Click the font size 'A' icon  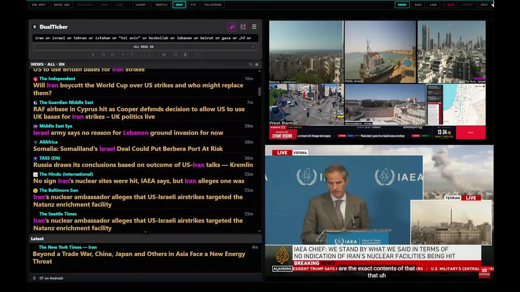click(93, 54)
